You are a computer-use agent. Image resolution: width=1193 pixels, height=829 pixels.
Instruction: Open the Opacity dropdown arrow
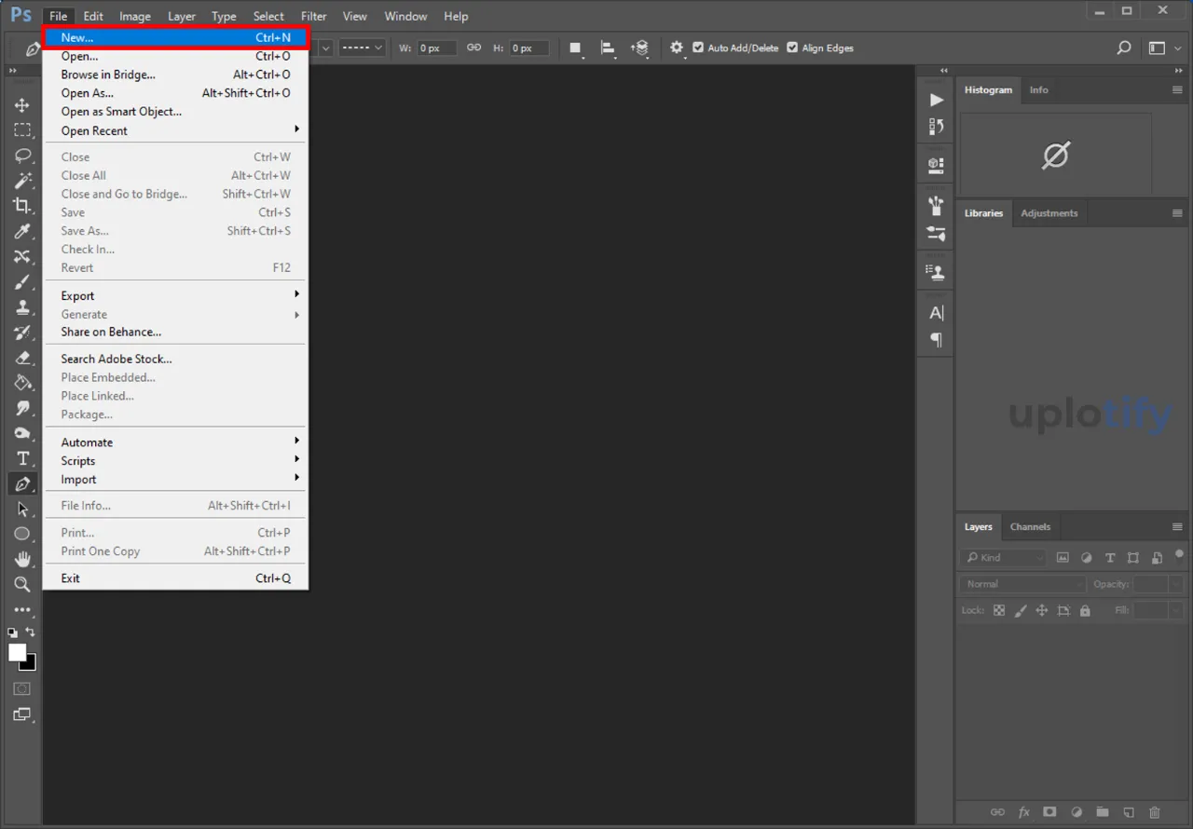point(1176,584)
